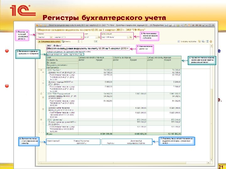226x169 pixels.
Task: Collapse the ООО "ПСК Город мастеров" group
Action: click(41, 94)
